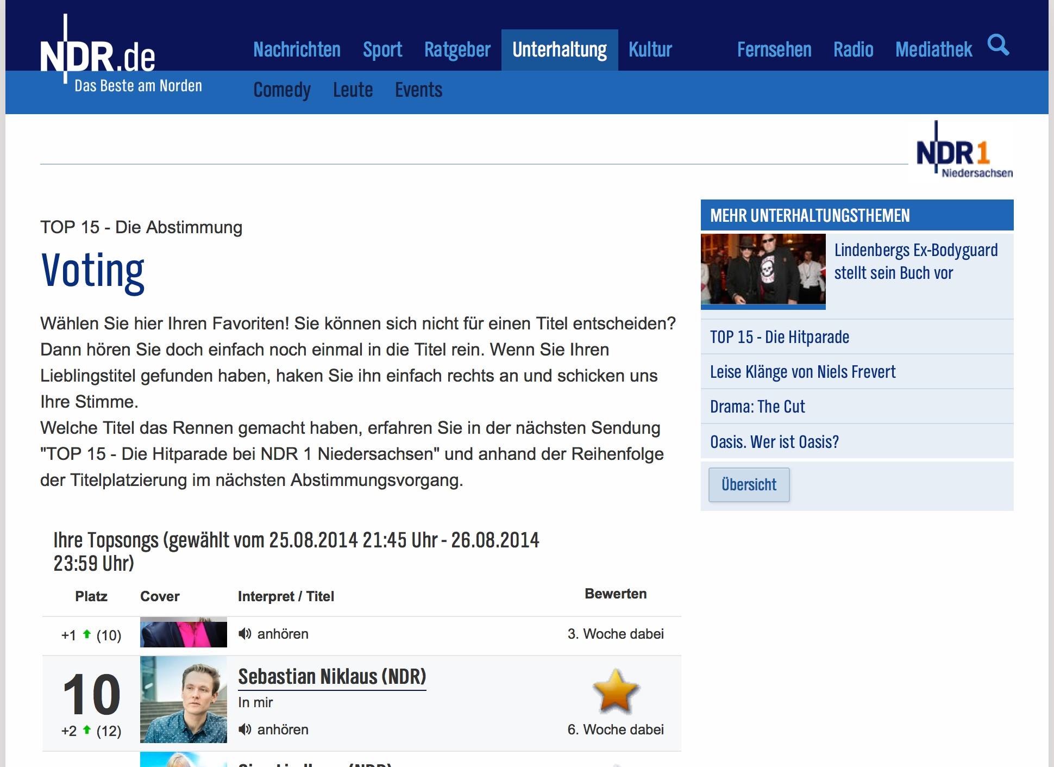Click the green arrow beside +1 (10)
This screenshot has height=767, width=1054.
click(86, 634)
